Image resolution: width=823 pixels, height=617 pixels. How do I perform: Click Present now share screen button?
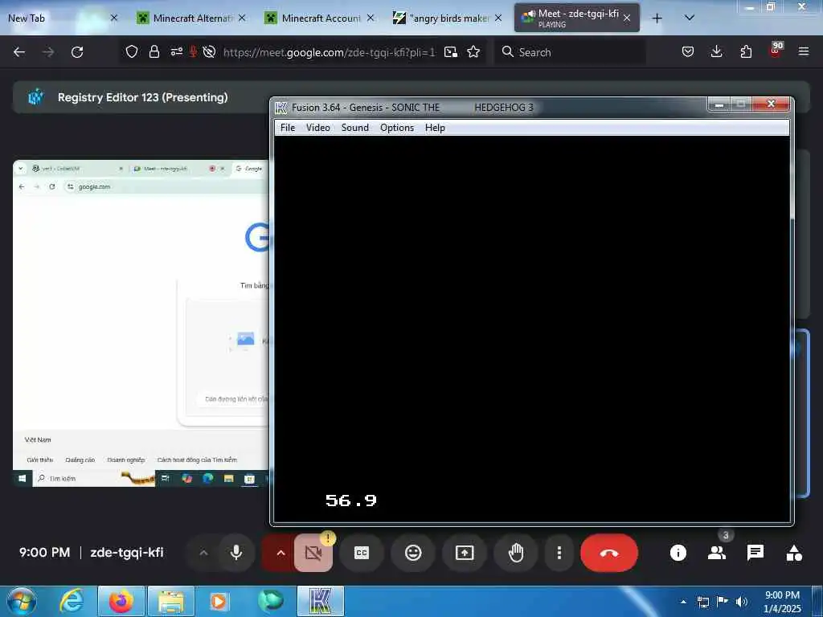[465, 553]
